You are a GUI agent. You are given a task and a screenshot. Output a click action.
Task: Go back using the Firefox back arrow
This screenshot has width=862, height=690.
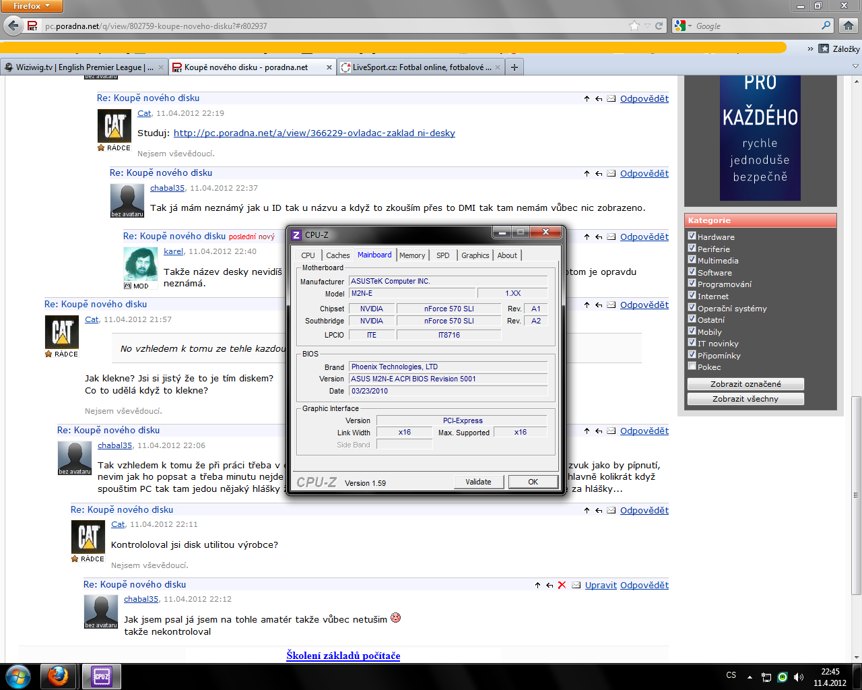point(13,26)
